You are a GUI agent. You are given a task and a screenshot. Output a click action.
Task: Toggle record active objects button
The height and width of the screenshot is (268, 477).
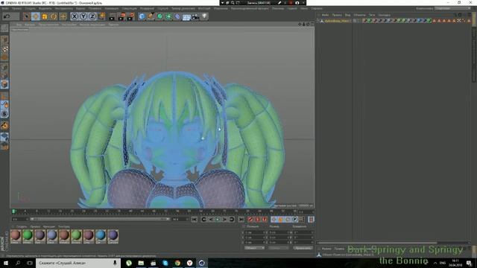click(250, 220)
